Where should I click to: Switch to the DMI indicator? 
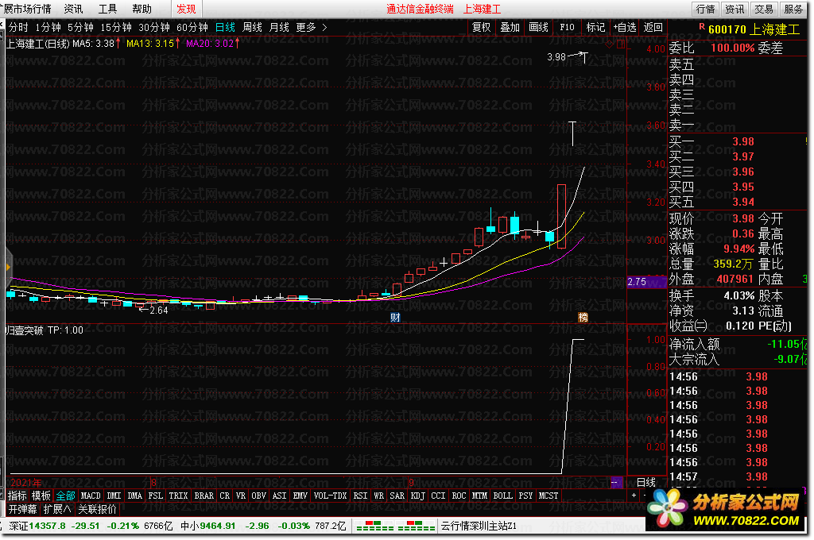(x=114, y=496)
